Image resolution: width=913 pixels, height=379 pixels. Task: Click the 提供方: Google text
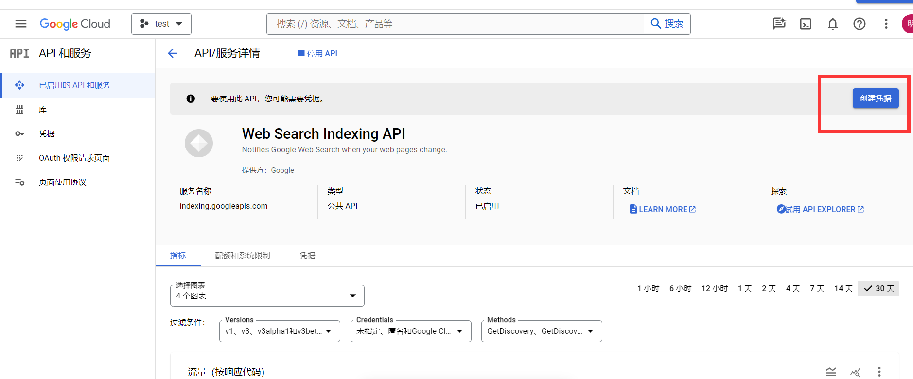268,170
